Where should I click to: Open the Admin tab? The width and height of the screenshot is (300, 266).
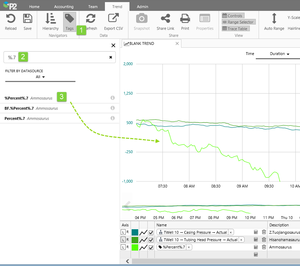(x=142, y=7)
